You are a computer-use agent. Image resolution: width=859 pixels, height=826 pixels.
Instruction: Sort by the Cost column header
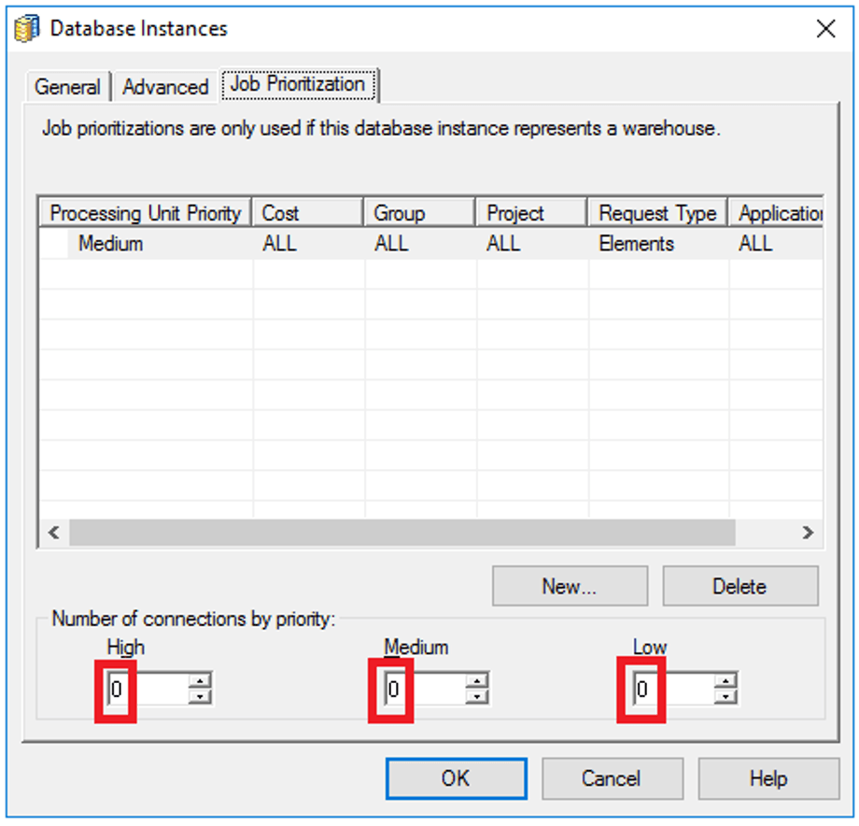click(307, 213)
